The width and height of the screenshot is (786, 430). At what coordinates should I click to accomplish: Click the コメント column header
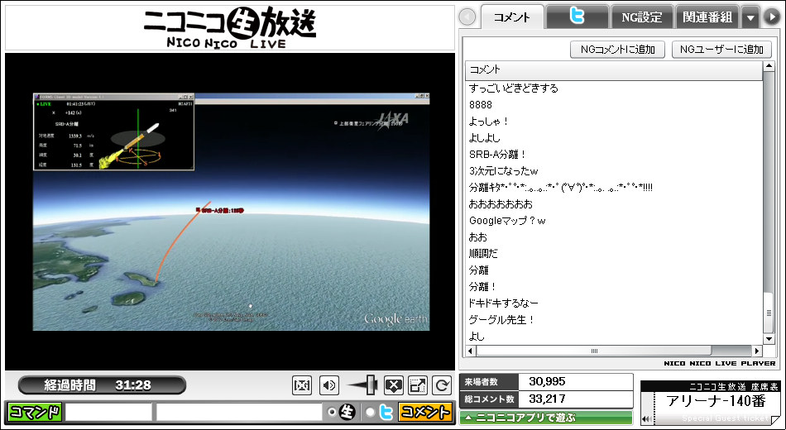pos(614,69)
